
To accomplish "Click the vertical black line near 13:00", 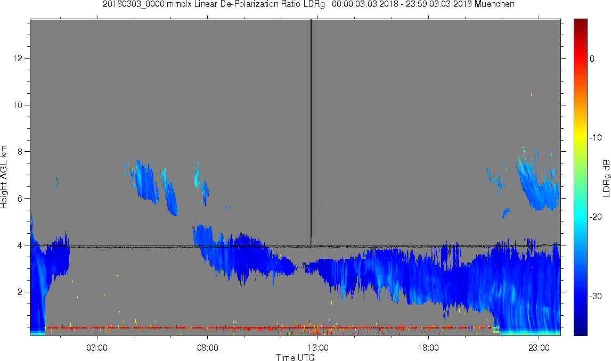I will [x=311, y=133].
